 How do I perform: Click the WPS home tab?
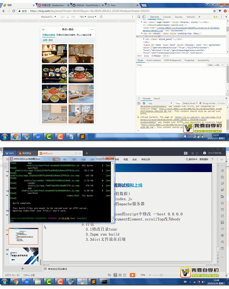[9, 154]
